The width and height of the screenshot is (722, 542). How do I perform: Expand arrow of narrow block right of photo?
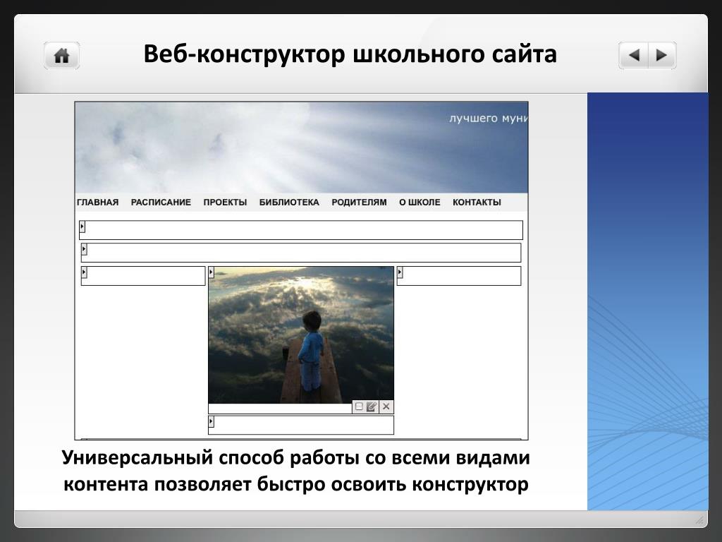[400, 272]
